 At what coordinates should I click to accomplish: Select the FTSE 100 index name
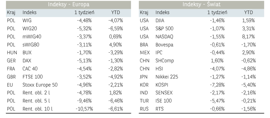pos(33,77)
